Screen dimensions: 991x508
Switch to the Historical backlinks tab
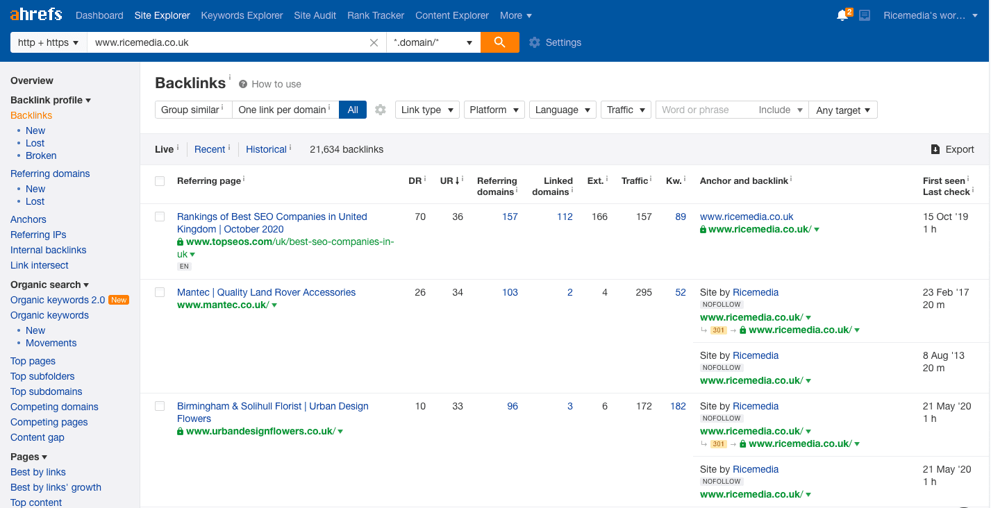click(x=266, y=149)
